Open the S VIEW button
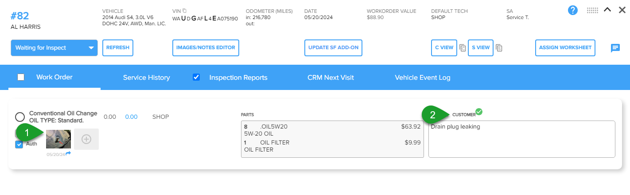 click(481, 48)
